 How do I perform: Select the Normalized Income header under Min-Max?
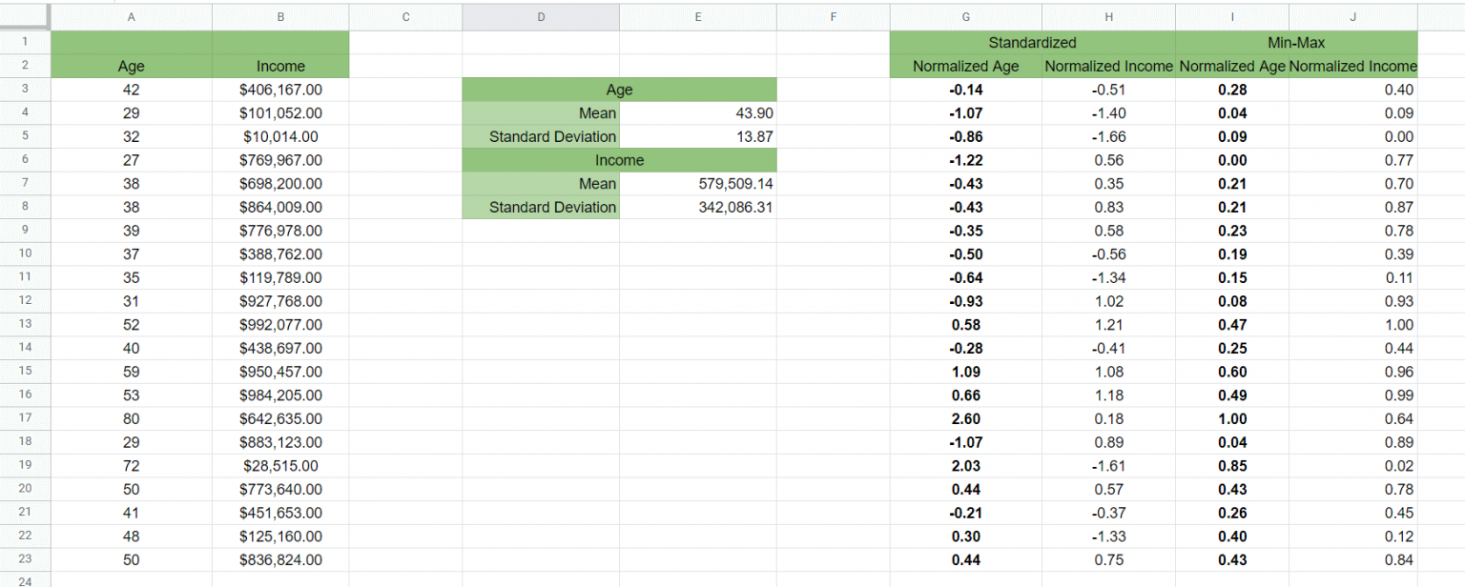point(1352,67)
